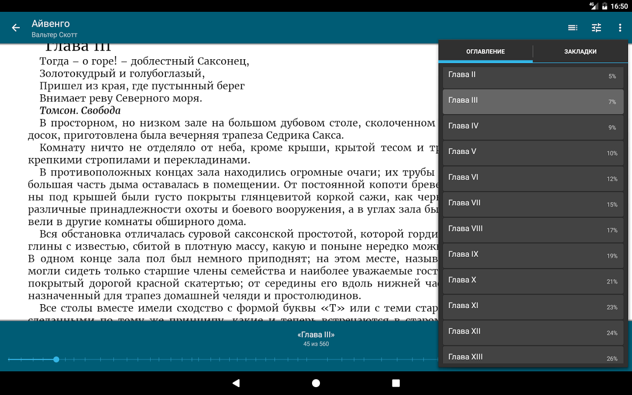Screen dimensions: 632x395
Task: Open the table of contents icon
Action: pos(573,28)
